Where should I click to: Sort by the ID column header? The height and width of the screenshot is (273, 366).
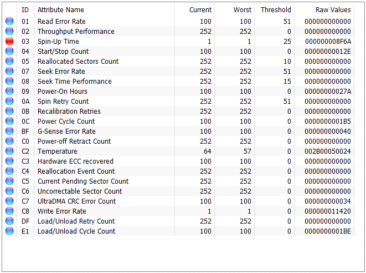tap(25, 10)
